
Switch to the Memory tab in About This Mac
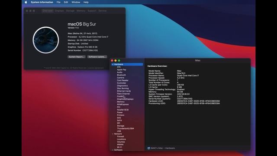click(x=81, y=11)
